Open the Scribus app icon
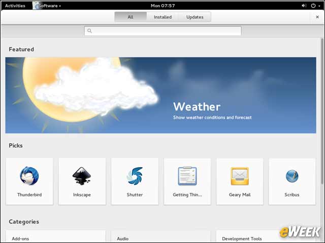Viewport: 325px width, 243px height. (292, 176)
